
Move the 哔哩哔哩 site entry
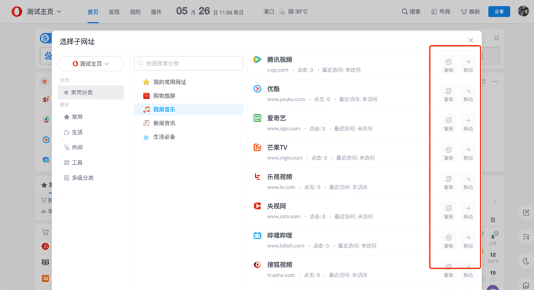coord(468,241)
